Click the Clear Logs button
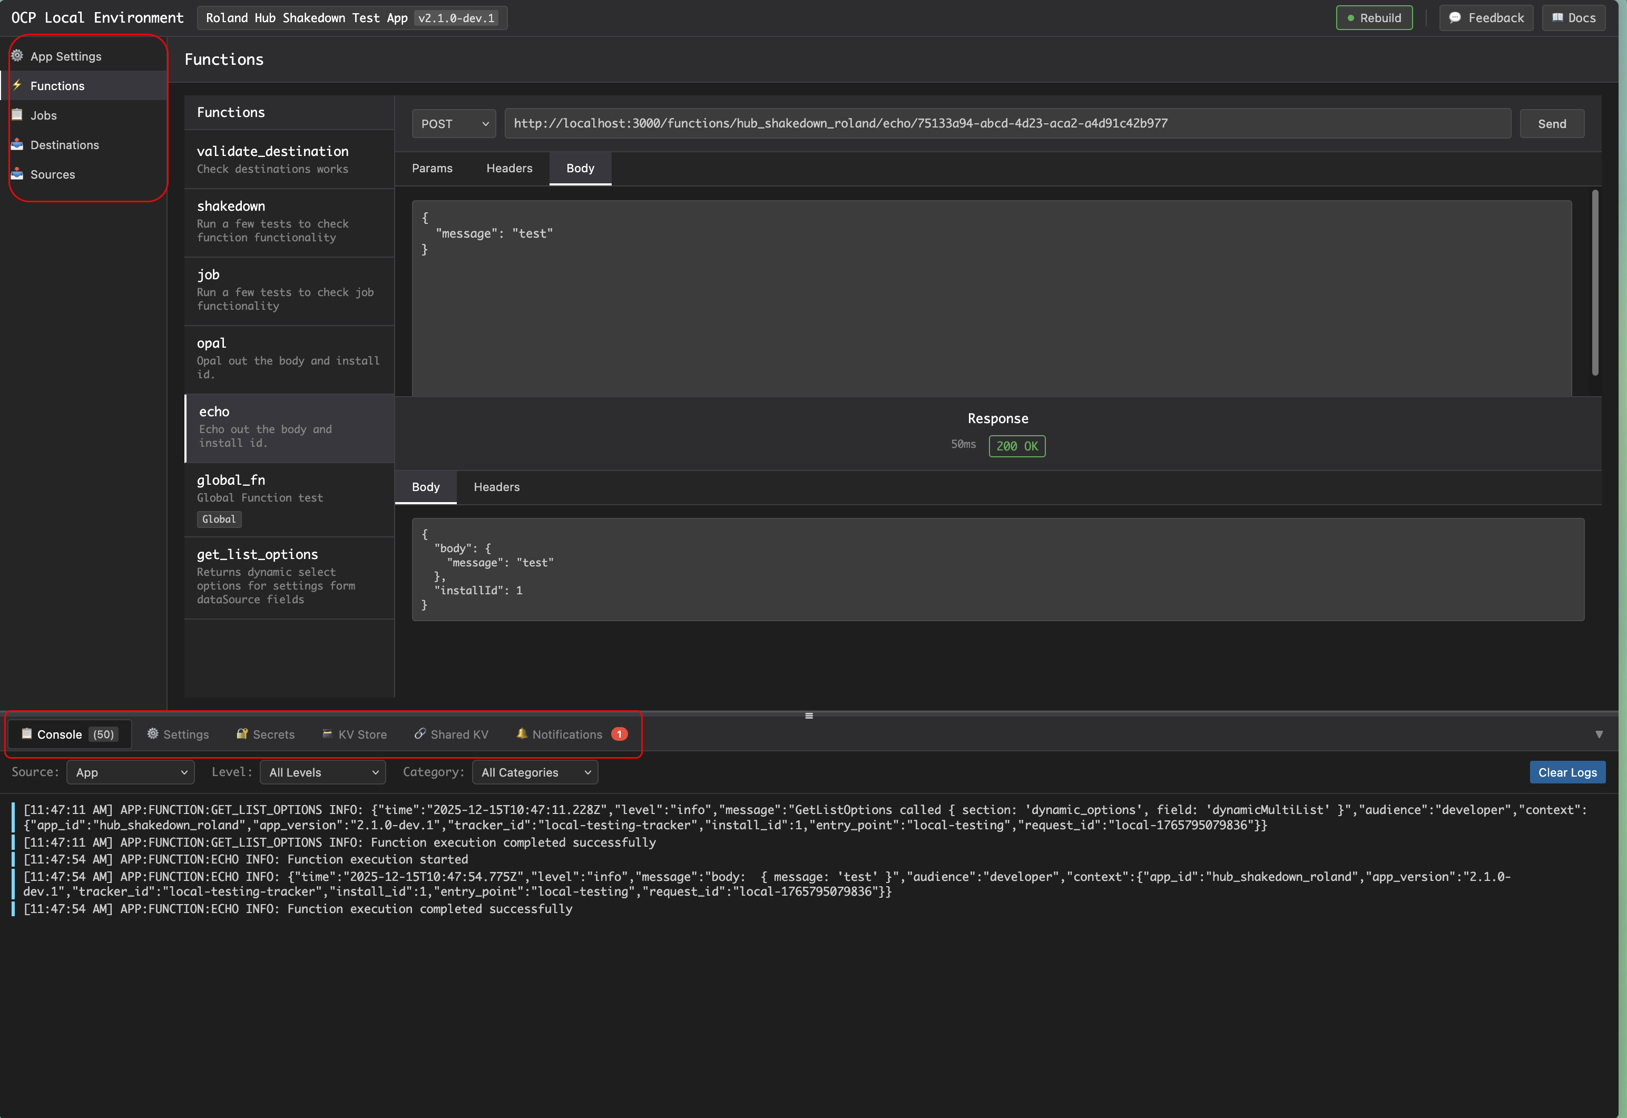 [1567, 772]
